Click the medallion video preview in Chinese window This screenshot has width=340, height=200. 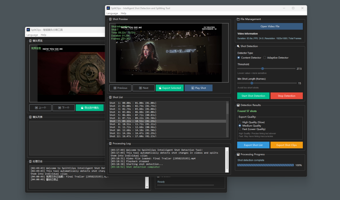(x=71, y=73)
